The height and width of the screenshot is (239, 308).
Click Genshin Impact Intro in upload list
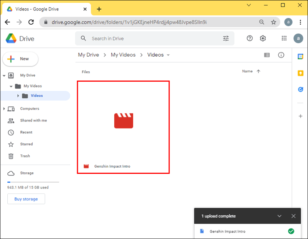click(228, 232)
